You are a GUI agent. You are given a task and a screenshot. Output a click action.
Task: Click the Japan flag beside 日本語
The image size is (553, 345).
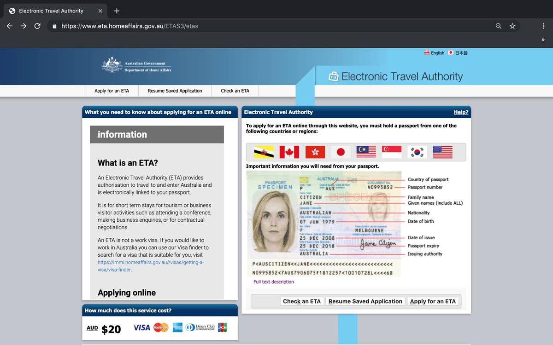coord(451,53)
